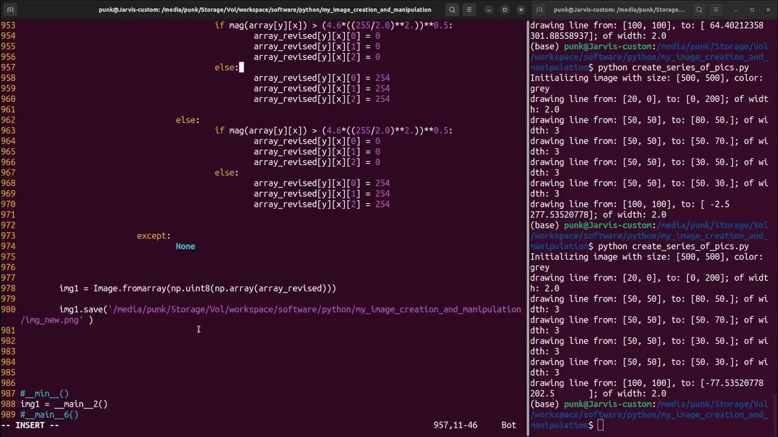Image resolution: width=778 pixels, height=437 pixels.
Task: Click the 'else:' on line 967
Action: 227,172
